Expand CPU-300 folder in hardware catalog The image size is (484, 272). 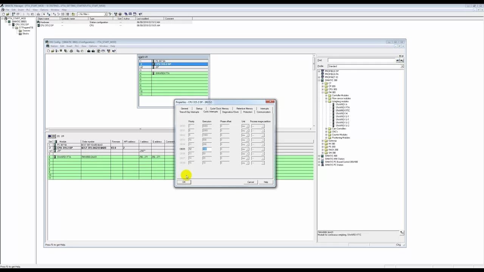323,89
